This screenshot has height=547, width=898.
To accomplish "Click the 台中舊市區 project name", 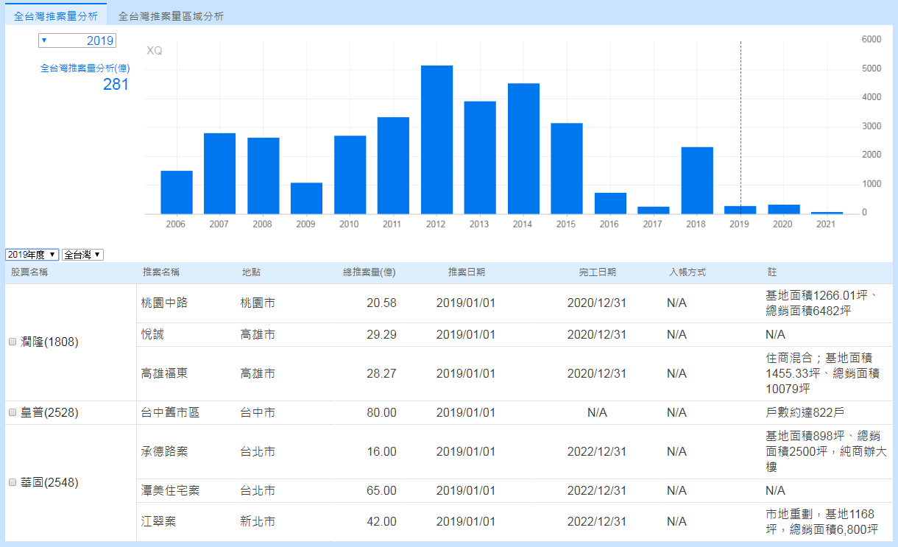I will tap(170, 413).
